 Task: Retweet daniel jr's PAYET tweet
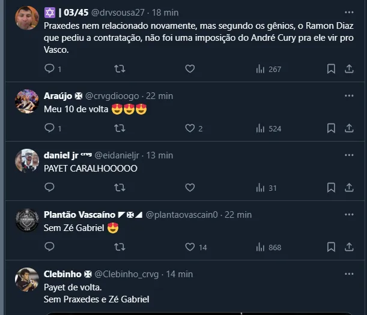point(120,187)
